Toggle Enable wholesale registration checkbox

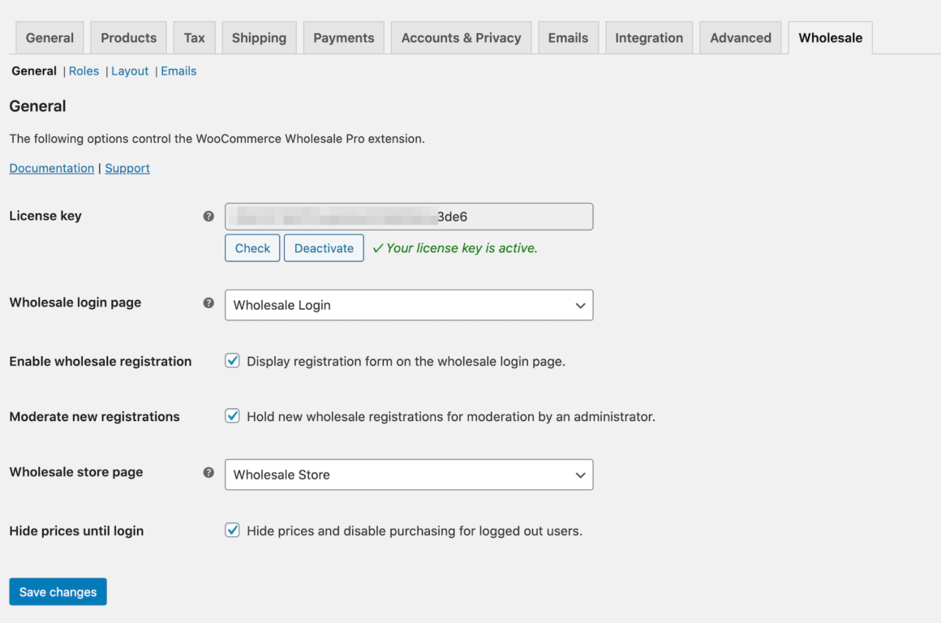(x=233, y=361)
